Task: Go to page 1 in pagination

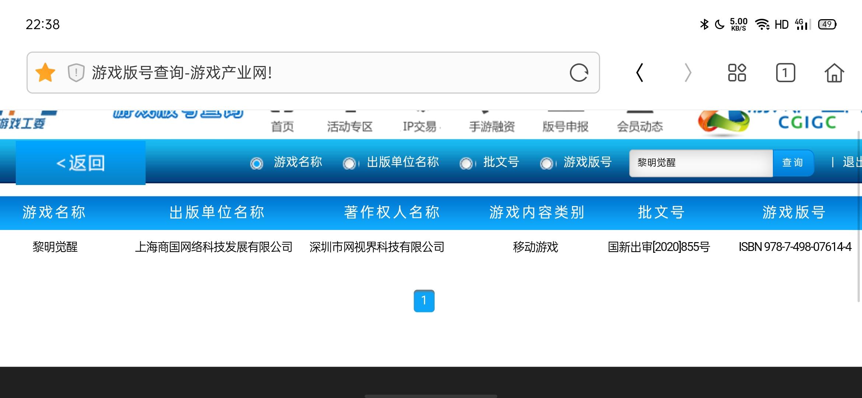Action: (424, 301)
